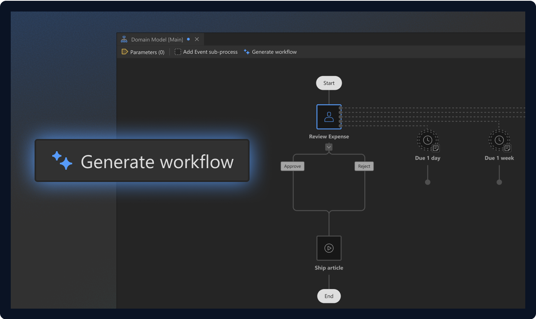Screen dimensions: 536x319
Task: Select the Start event node
Action: tap(329, 83)
